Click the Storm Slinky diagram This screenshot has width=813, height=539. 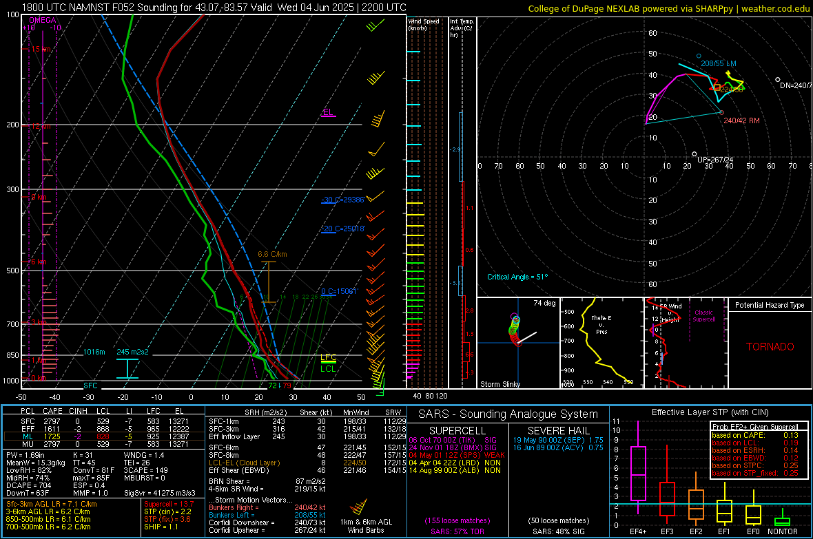pyautogui.click(x=518, y=343)
